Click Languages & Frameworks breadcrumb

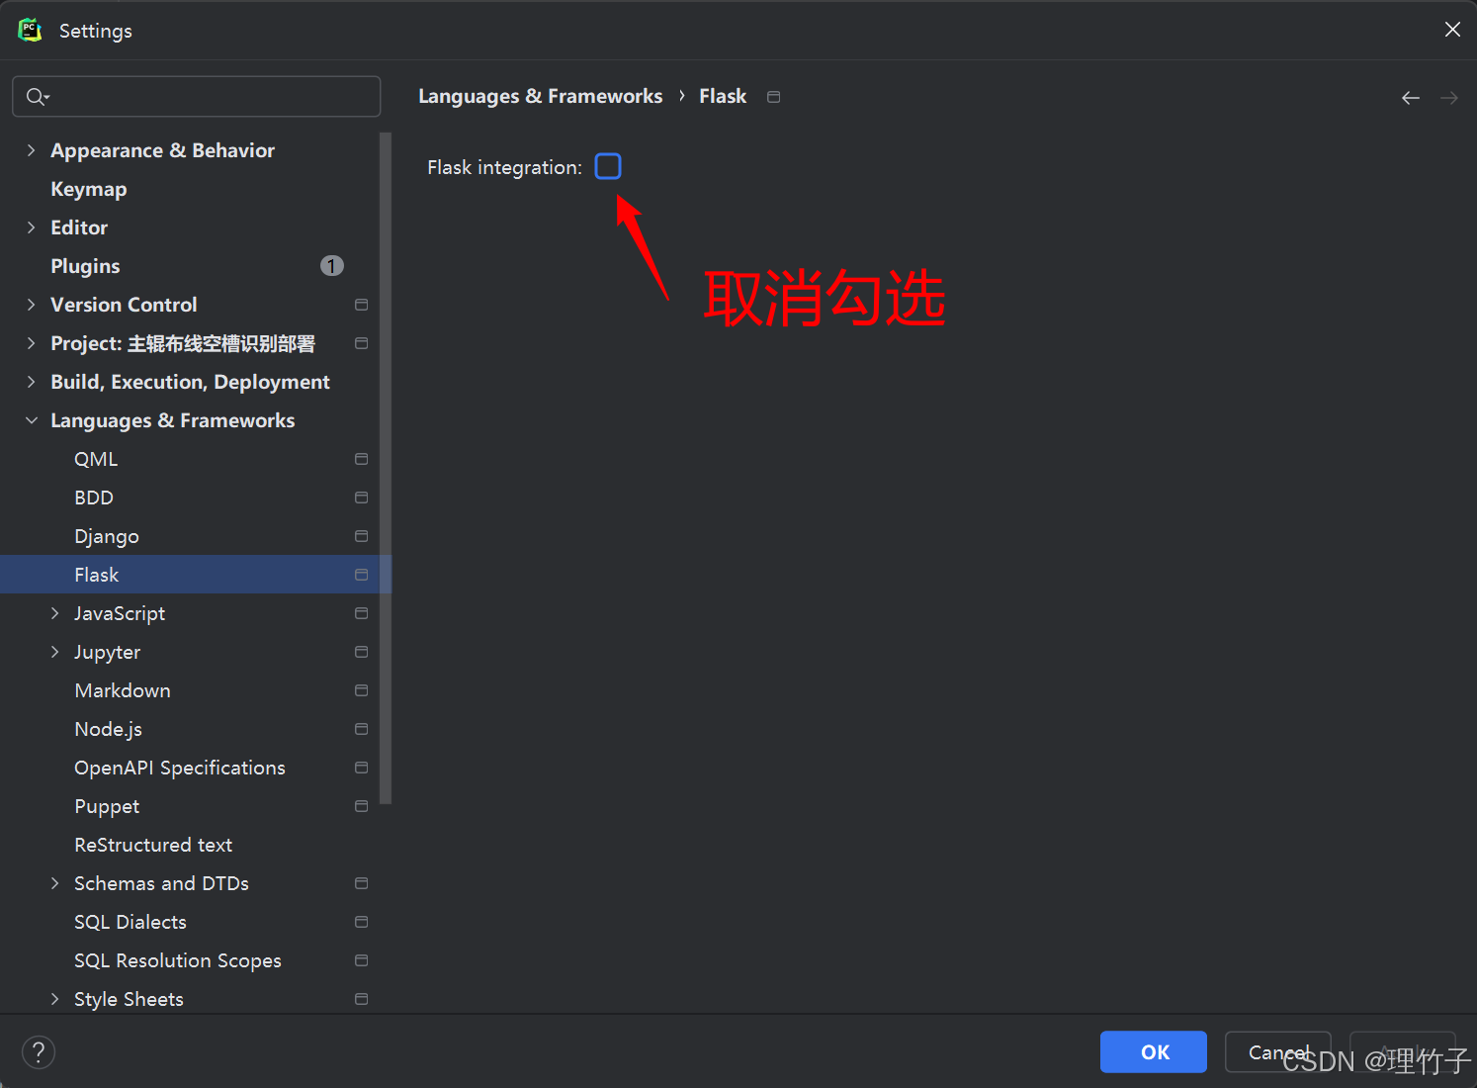541,96
